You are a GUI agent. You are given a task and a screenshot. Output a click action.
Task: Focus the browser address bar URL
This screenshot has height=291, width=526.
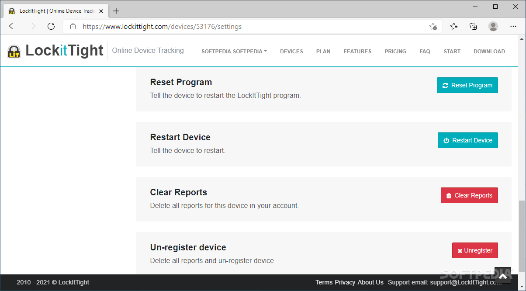tap(162, 26)
